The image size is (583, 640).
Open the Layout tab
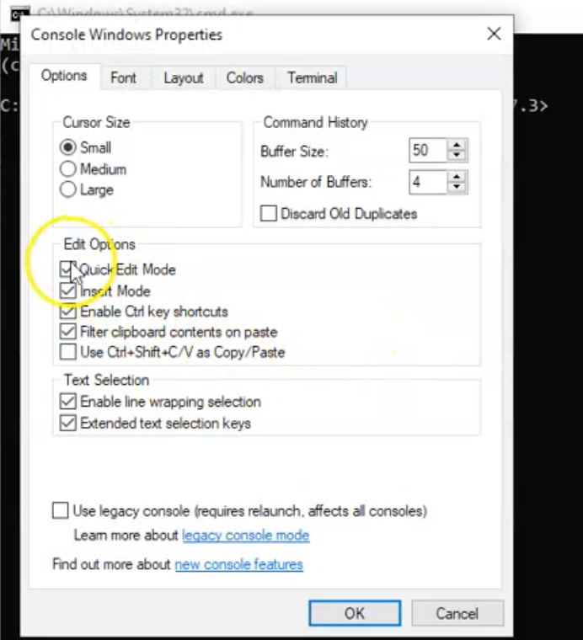point(183,77)
